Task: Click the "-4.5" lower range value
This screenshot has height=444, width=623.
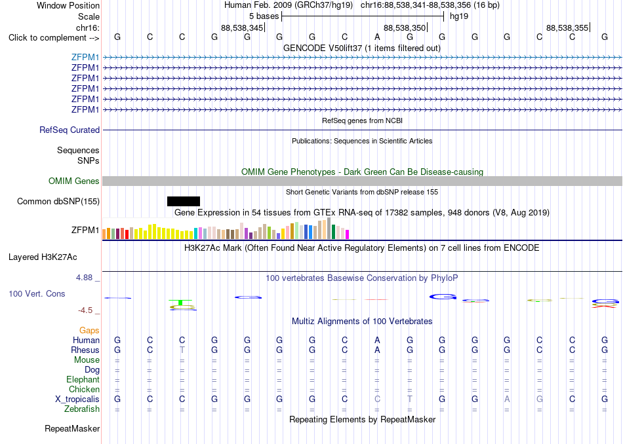Action: coord(85,310)
